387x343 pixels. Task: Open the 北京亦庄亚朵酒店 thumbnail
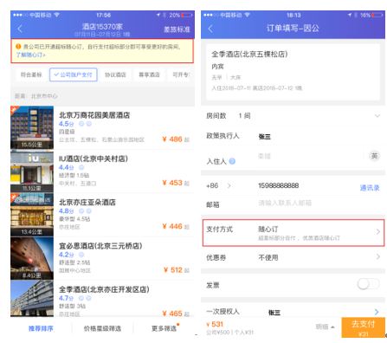pyautogui.click(x=32, y=215)
